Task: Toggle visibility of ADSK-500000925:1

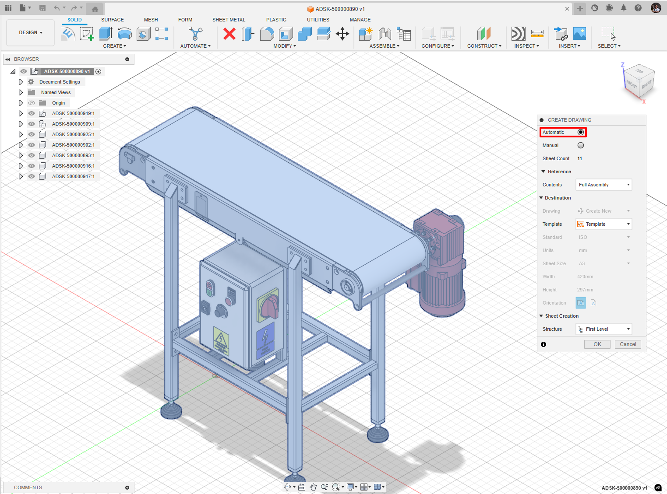Action: point(32,134)
